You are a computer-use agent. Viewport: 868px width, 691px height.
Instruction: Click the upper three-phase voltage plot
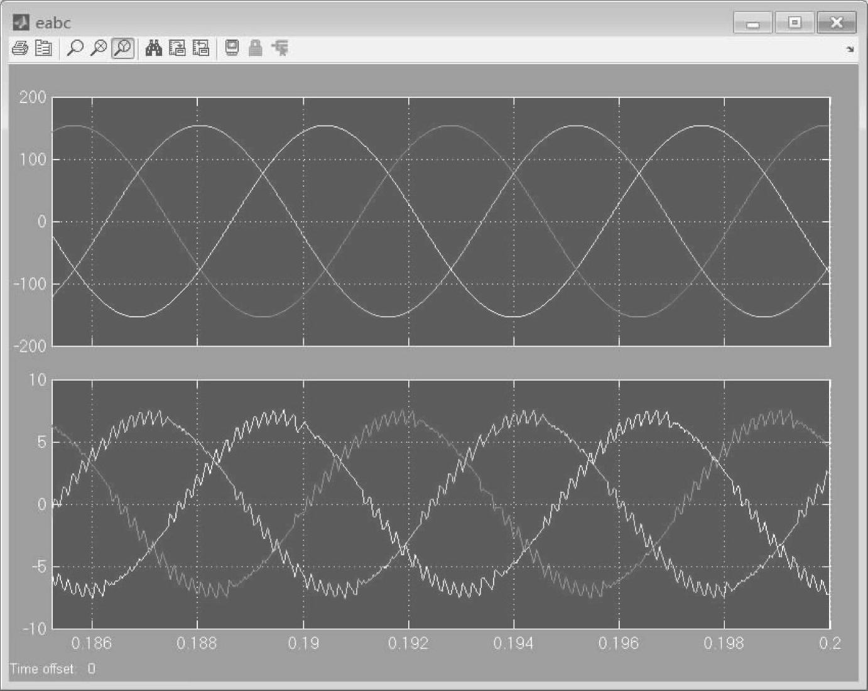coord(441,221)
